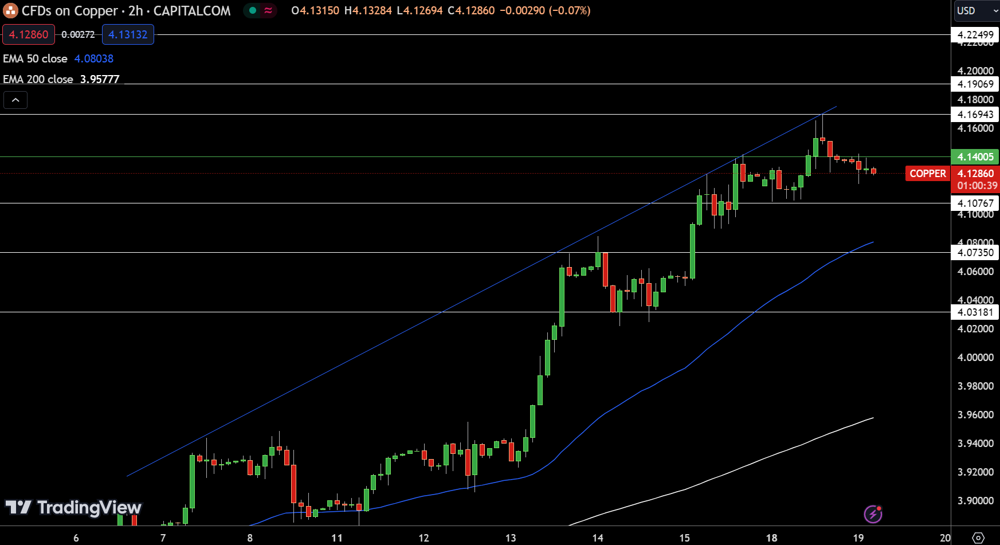Click the Copper symbol logo icon

tap(10, 10)
